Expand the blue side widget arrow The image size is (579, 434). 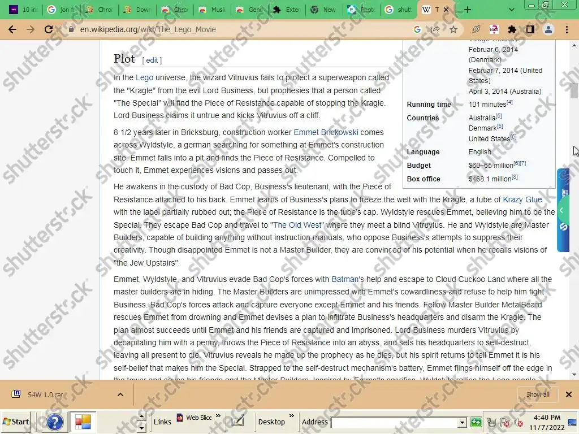point(561,210)
